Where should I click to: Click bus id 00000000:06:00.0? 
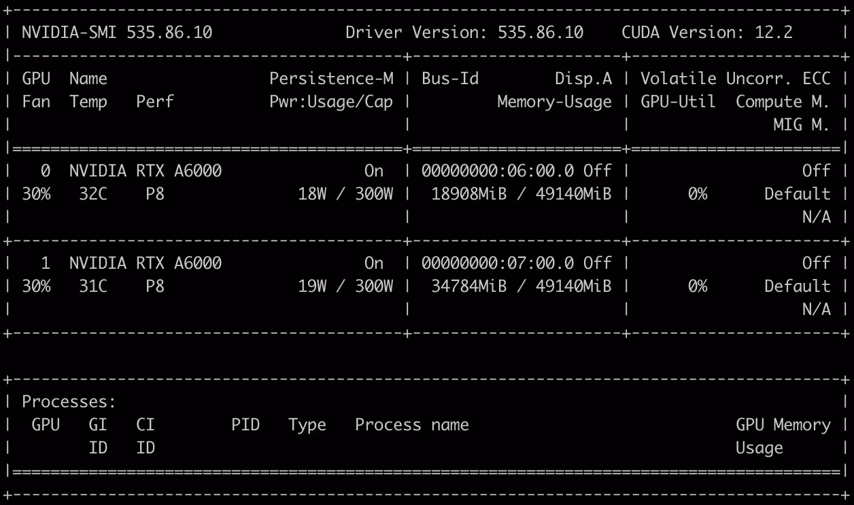pyautogui.click(x=498, y=171)
